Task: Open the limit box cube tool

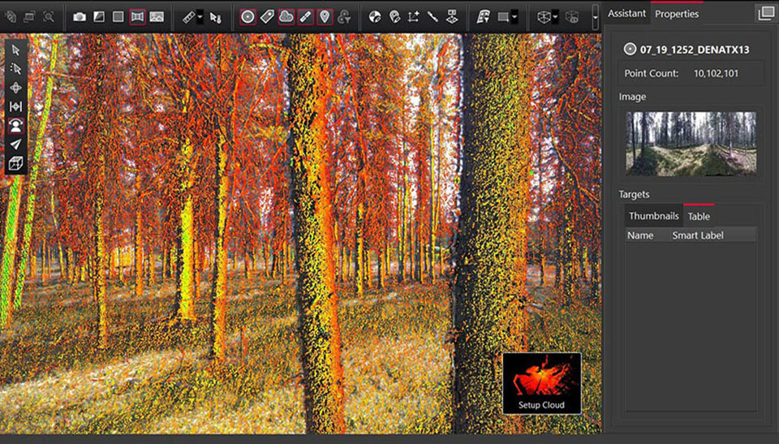Action: click(x=15, y=163)
